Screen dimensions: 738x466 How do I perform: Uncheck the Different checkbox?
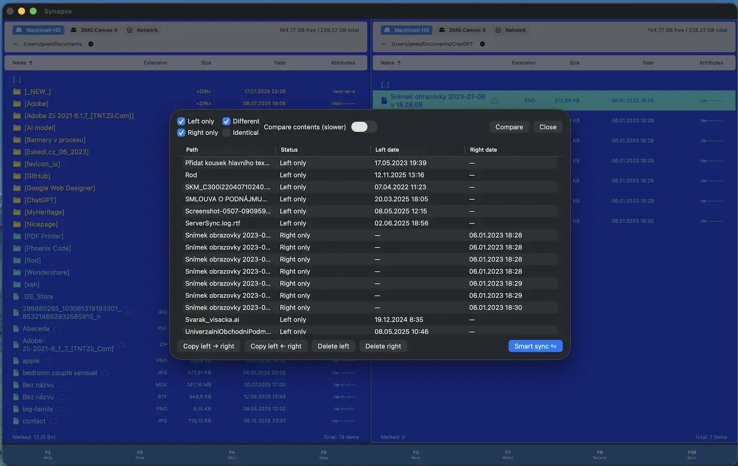click(226, 121)
